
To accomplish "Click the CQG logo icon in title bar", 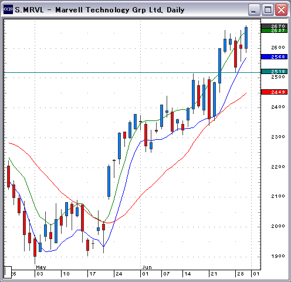I will [8, 9].
